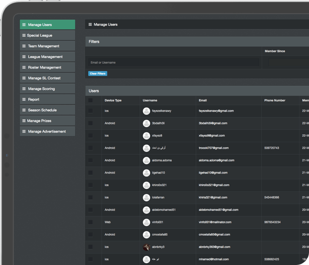The width and height of the screenshot is (309, 265).
Task: Click the Phone Number column header
Action: point(275,100)
